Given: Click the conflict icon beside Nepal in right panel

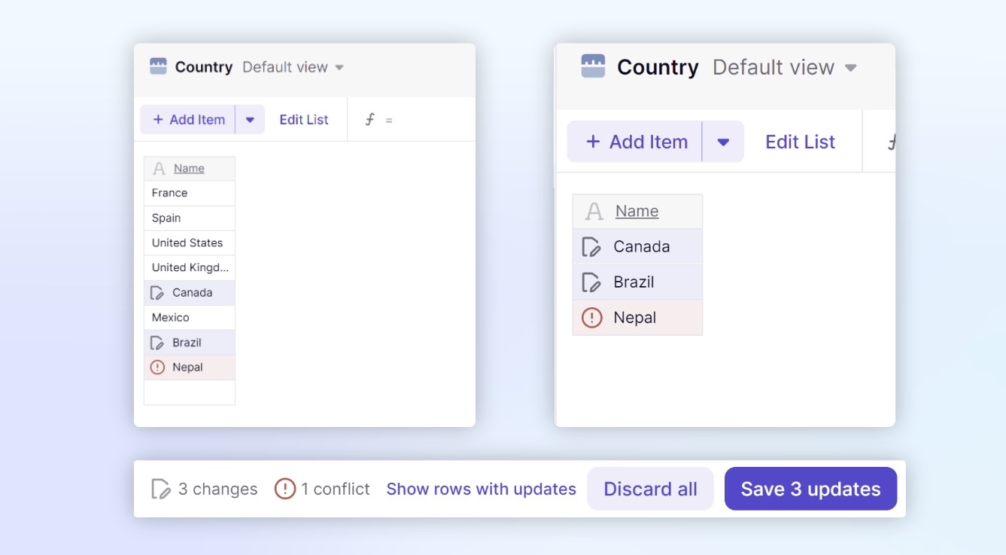Looking at the screenshot, I should (592, 318).
